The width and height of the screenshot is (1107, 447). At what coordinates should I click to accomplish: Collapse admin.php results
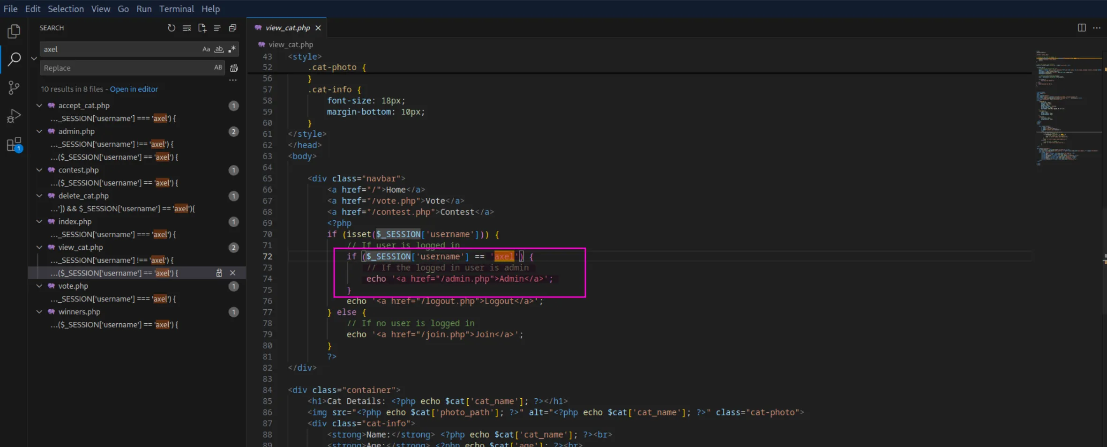[x=39, y=131]
